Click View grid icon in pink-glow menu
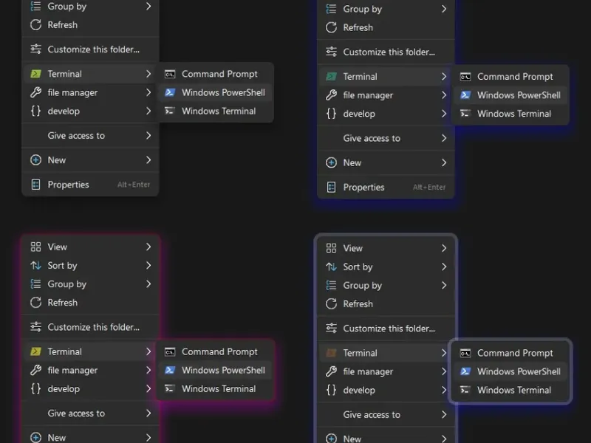Screen dimensions: 591x443 (x=35, y=247)
